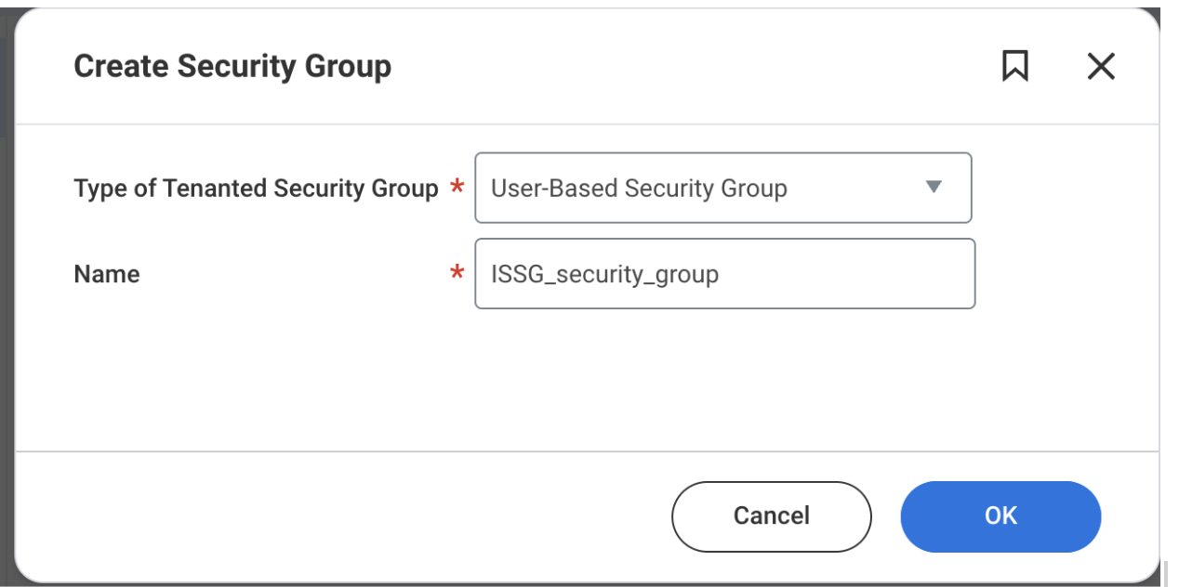This screenshot has height=587, width=1179.
Task: Click the Create Security Group title text
Action: tap(232, 67)
